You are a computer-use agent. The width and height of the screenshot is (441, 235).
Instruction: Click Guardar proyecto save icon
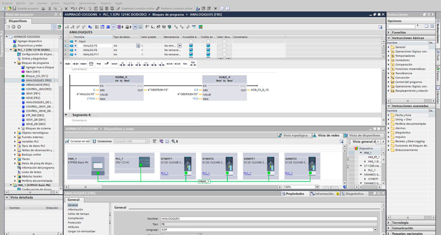[x=14, y=9]
